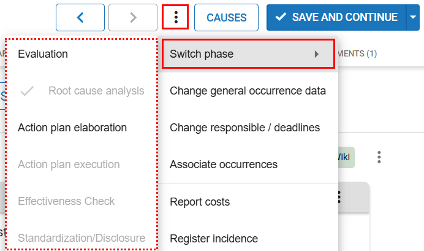
Task: Expand the Save and Continue dropdown arrow
Action: (412, 17)
